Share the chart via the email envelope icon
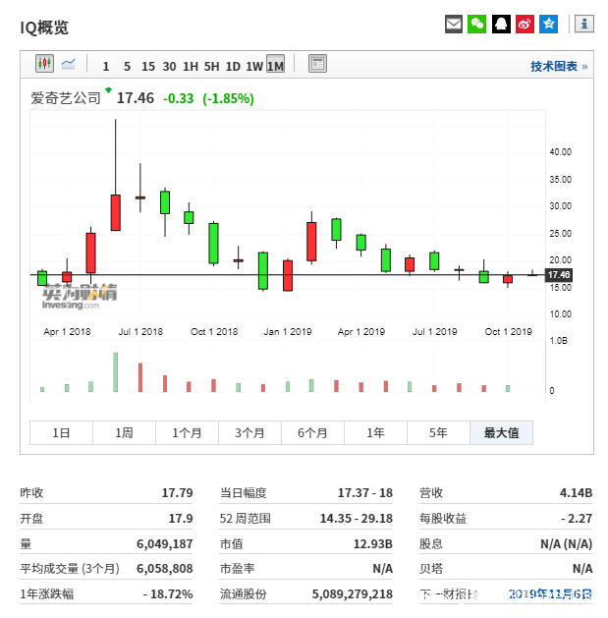Viewport: 608px width, 618px height. click(x=454, y=24)
